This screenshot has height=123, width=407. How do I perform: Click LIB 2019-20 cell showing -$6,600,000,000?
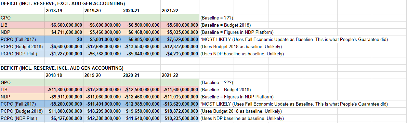103,25
